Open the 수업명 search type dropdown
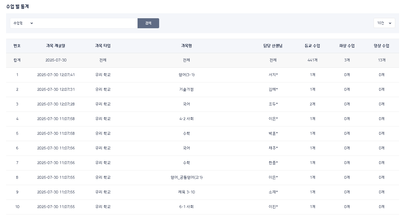The image size is (406, 218). tap(23, 23)
